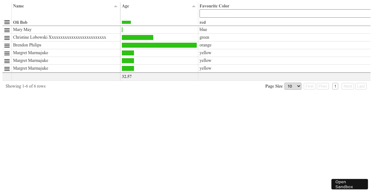Click the Favourite Color column header title

click(214, 6)
